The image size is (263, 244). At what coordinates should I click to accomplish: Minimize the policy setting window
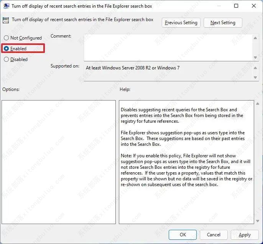coord(218,6)
